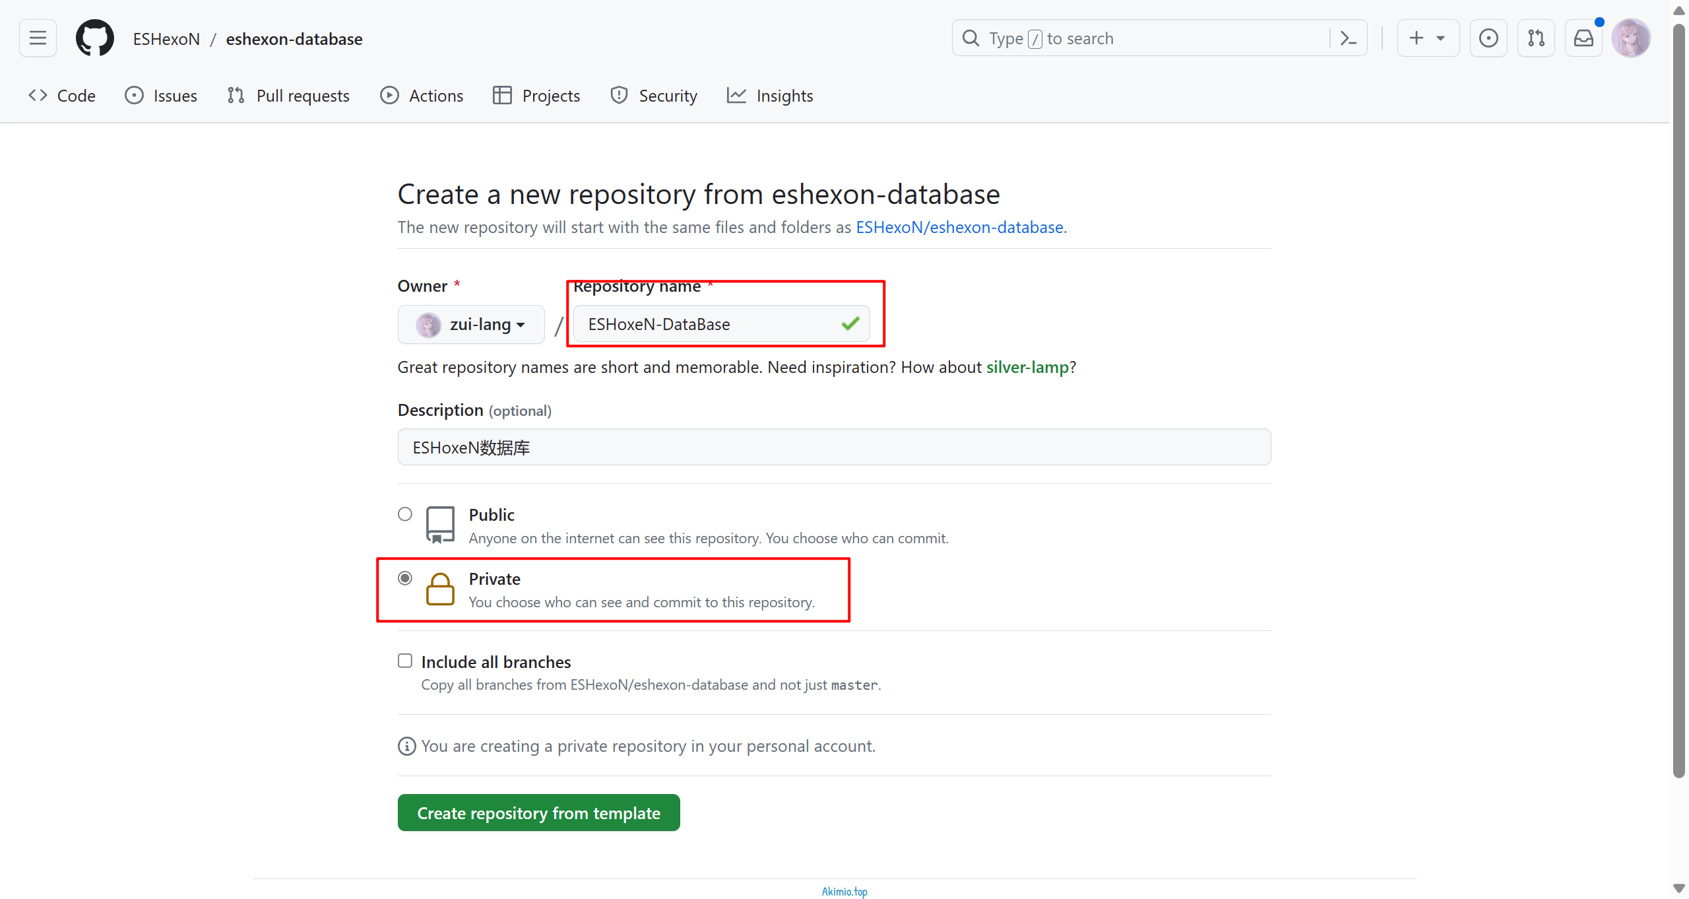1689x899 pixels.
Task: Click the Public repository book icon
Action: pyautogui.click(x=440, y=524)
